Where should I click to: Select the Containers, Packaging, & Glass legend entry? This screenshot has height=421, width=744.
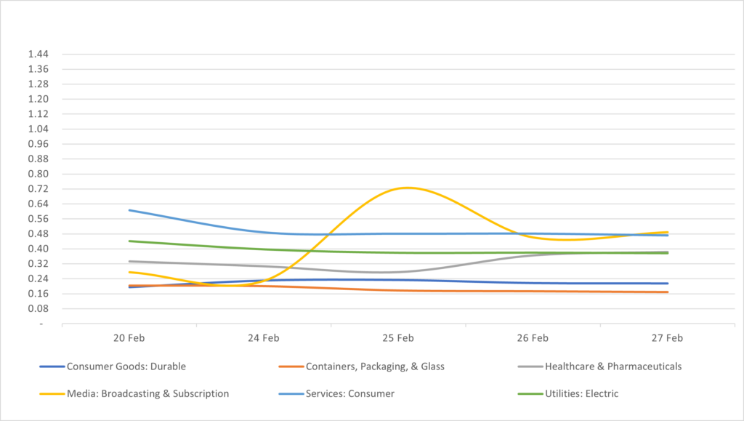[x=375, y=366]
